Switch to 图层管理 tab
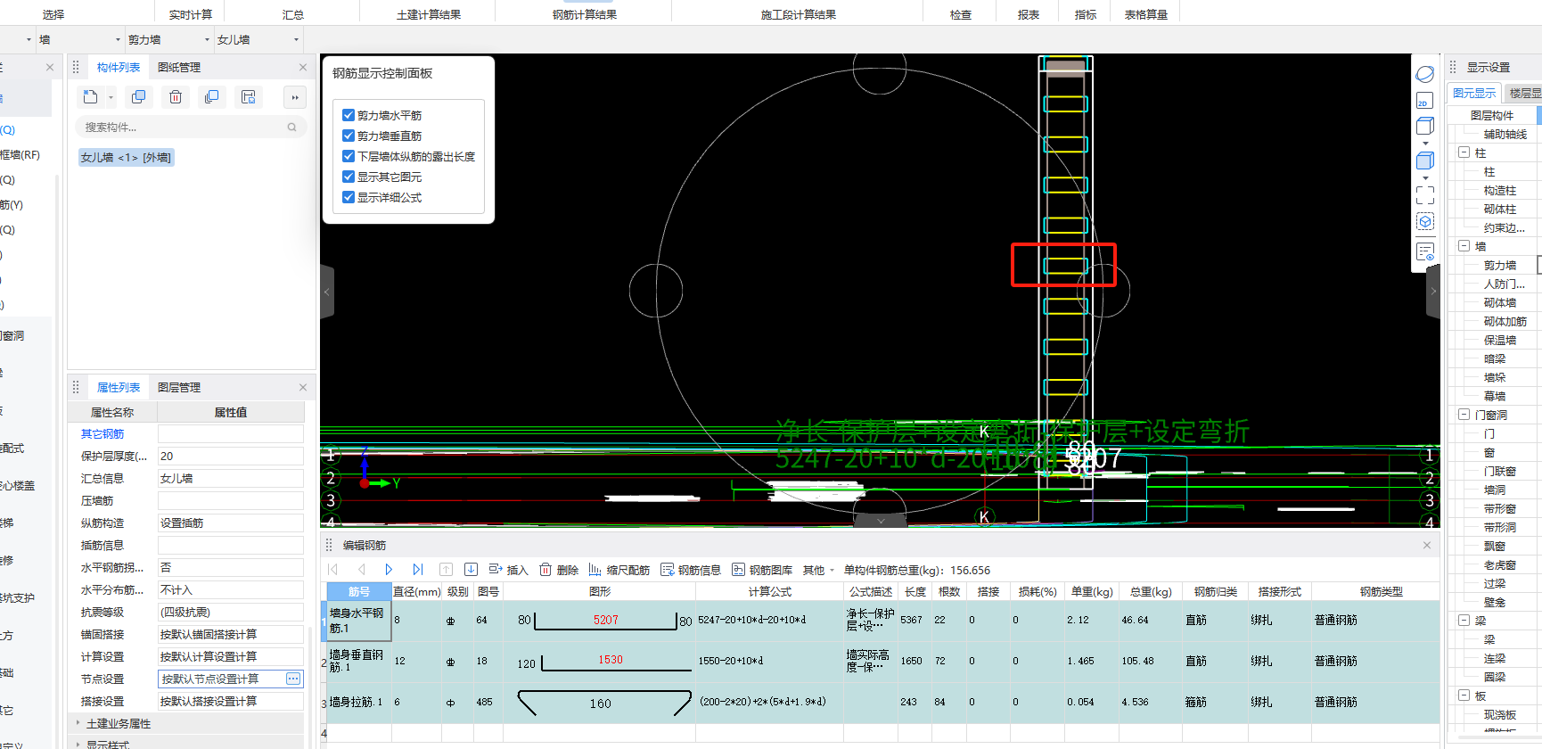 coord(179,387)
